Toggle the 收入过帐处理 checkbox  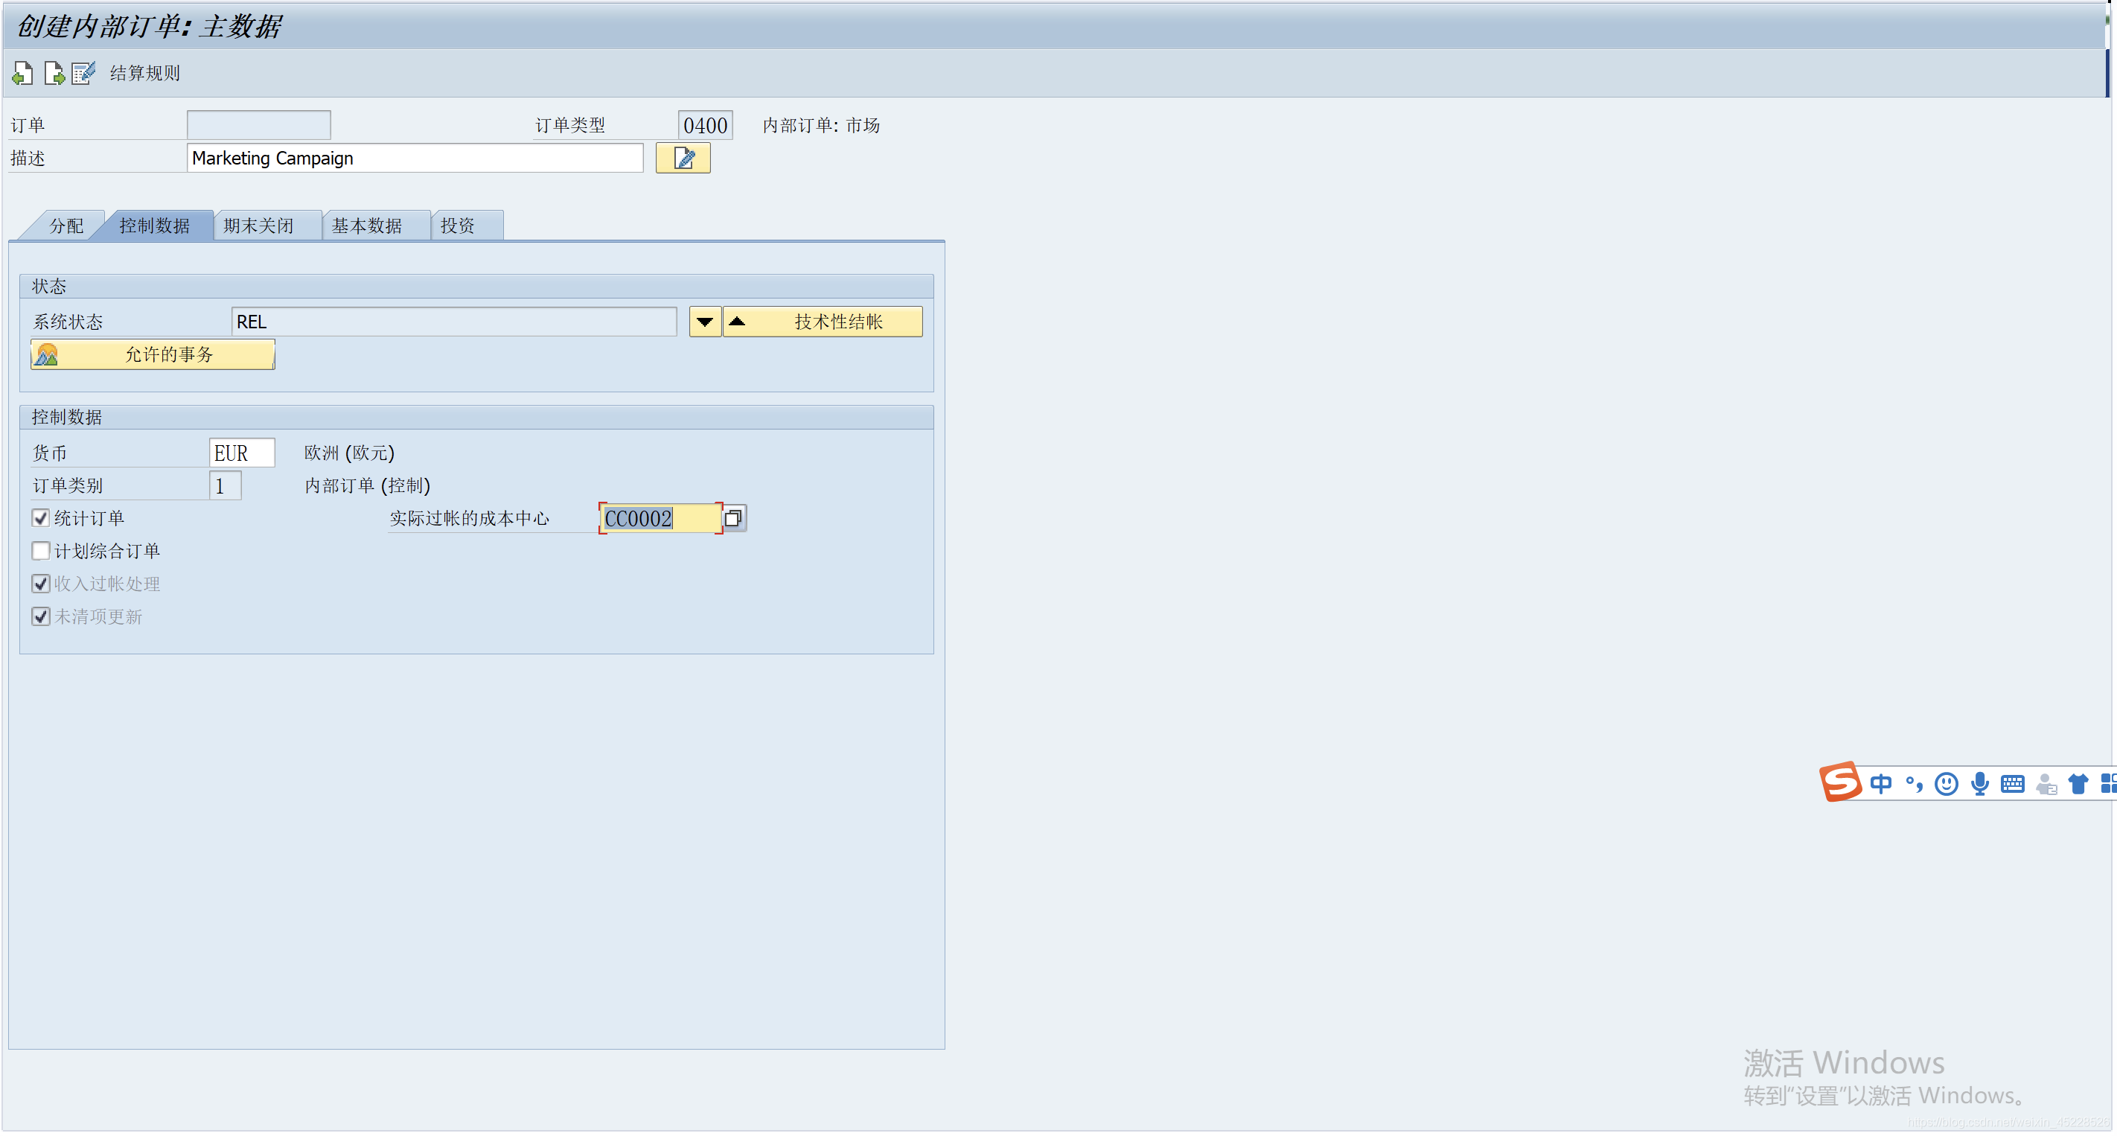41,585
